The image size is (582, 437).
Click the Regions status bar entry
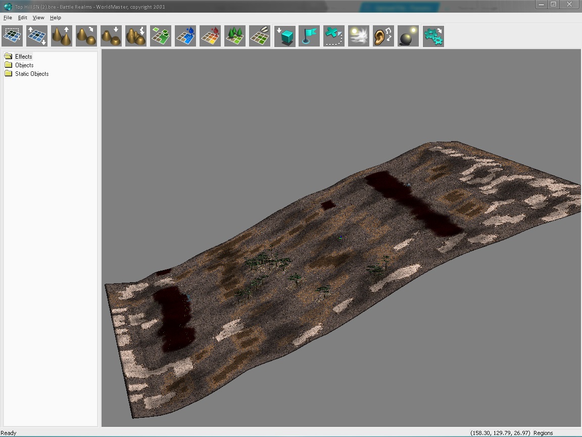pyautogui.click(x=543, y=433)
